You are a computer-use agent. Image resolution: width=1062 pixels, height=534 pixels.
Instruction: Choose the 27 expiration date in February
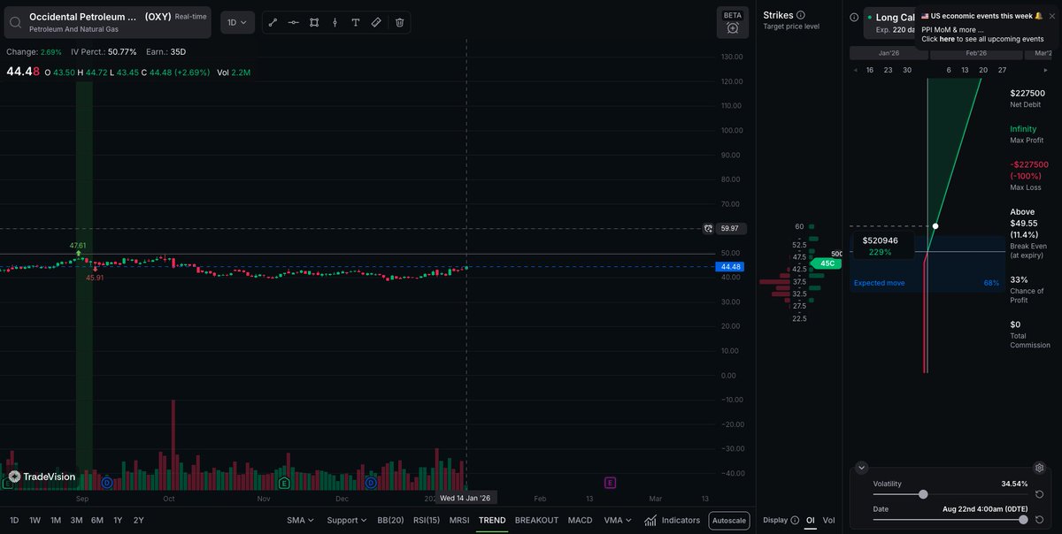(1002, 70)
